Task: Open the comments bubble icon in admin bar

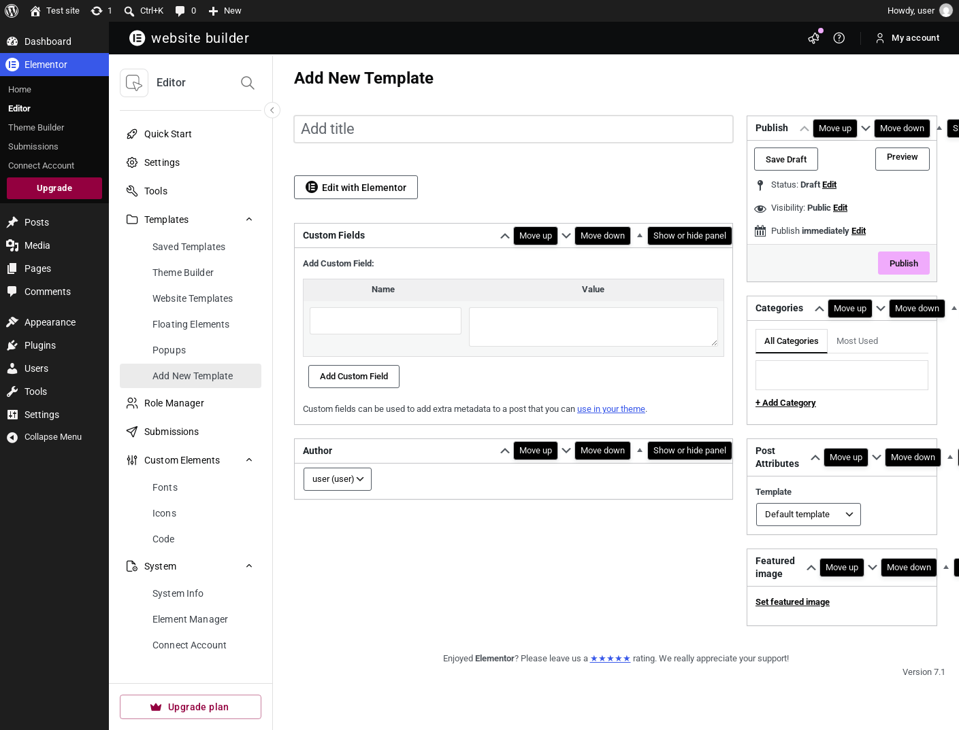Action: click(180, 11)
